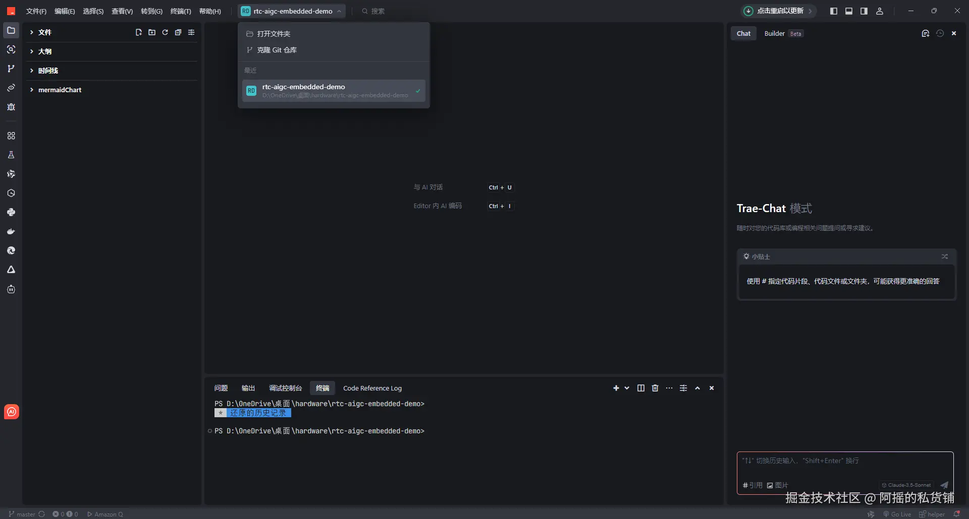Open the 选择(S) menu
Screen dimensions: 969x519
pos(93,11)
